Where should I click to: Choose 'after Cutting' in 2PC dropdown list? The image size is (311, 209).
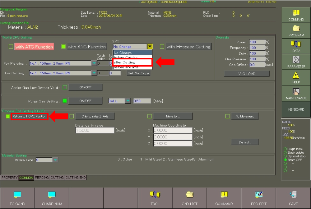pyautogui.click(x=132, y=62)
